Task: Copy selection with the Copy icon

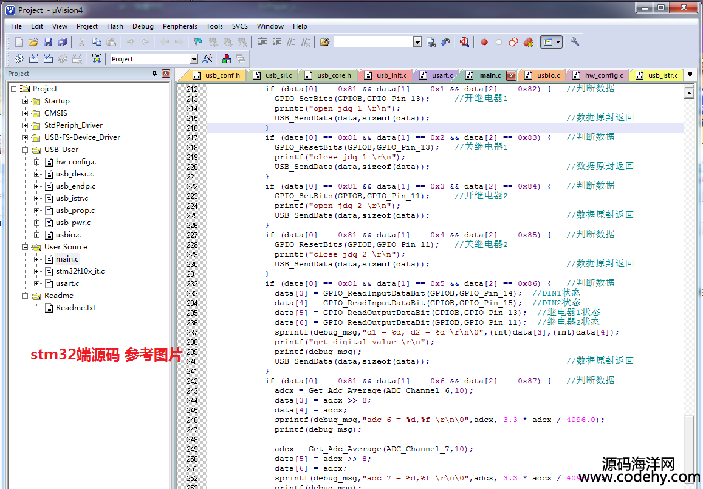Action: pos(97,42)
